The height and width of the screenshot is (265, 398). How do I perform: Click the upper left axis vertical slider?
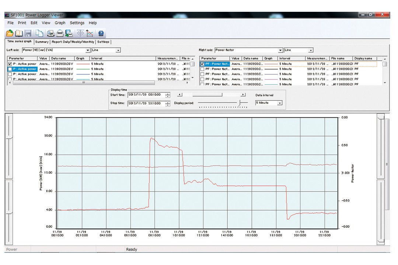tap(9, 146)
